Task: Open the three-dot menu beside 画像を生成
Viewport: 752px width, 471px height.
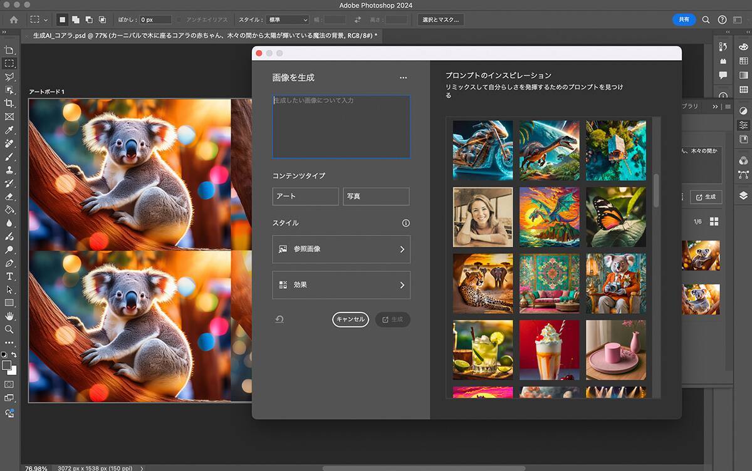Action: pyautogui.click(x=403, y=78)
